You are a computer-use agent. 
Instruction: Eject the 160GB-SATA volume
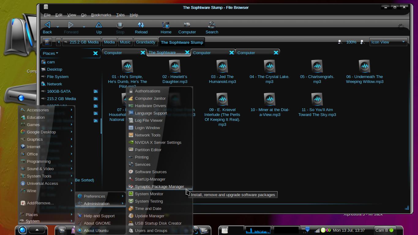[95, 91]
